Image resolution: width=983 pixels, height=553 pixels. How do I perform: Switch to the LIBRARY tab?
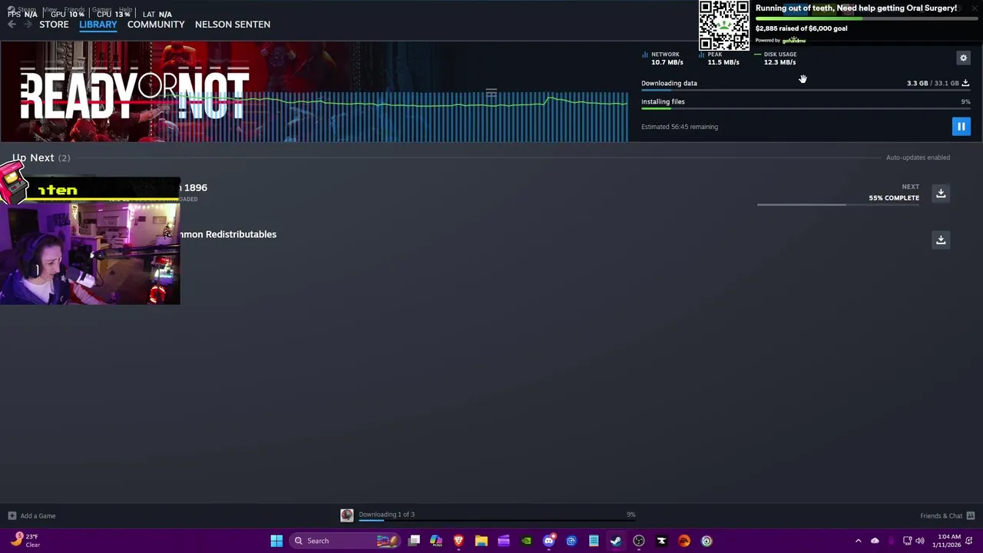[x=98, y=25]
